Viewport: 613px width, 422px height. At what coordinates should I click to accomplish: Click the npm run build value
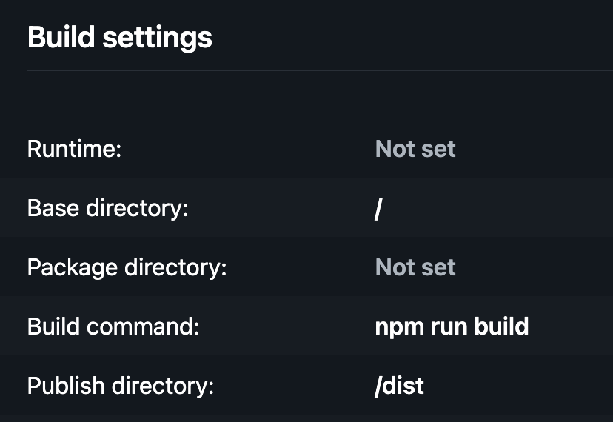[x=452, y=327]
